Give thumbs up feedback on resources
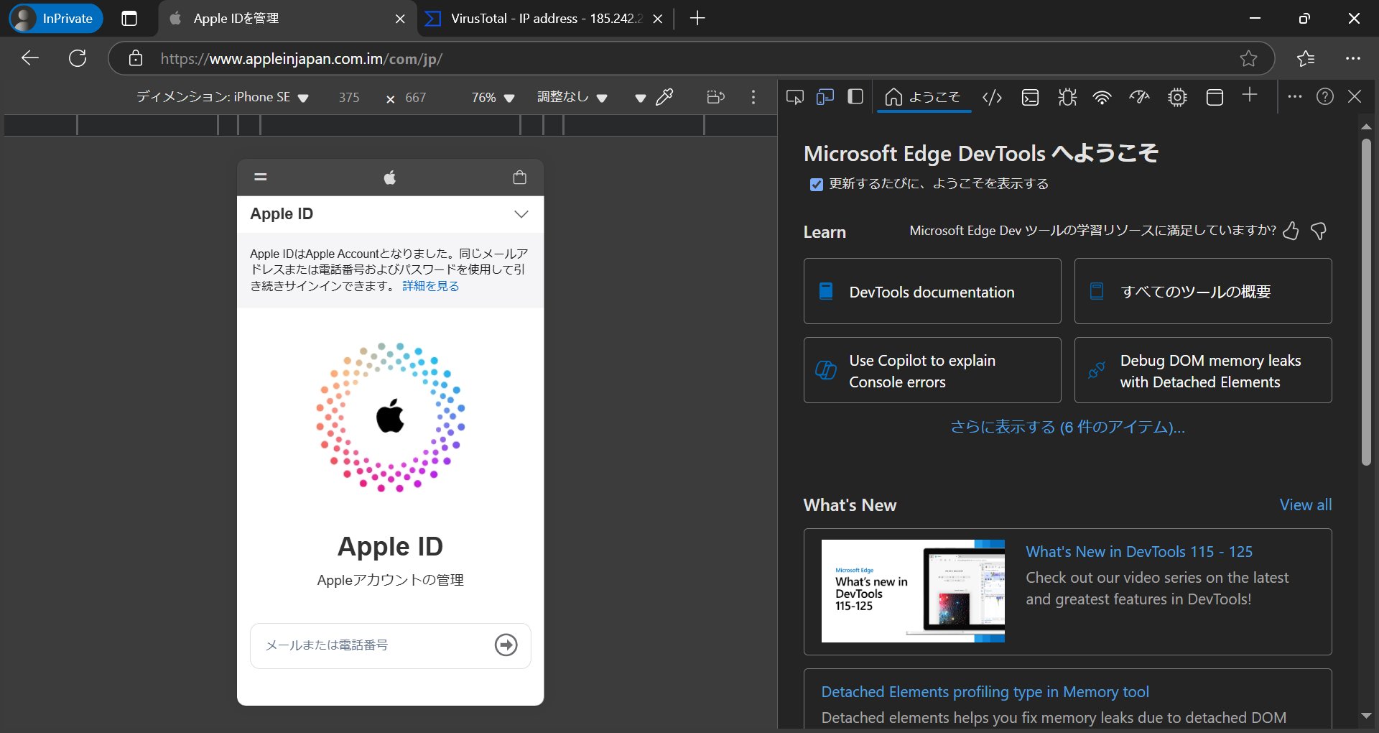 point(1291,231)
